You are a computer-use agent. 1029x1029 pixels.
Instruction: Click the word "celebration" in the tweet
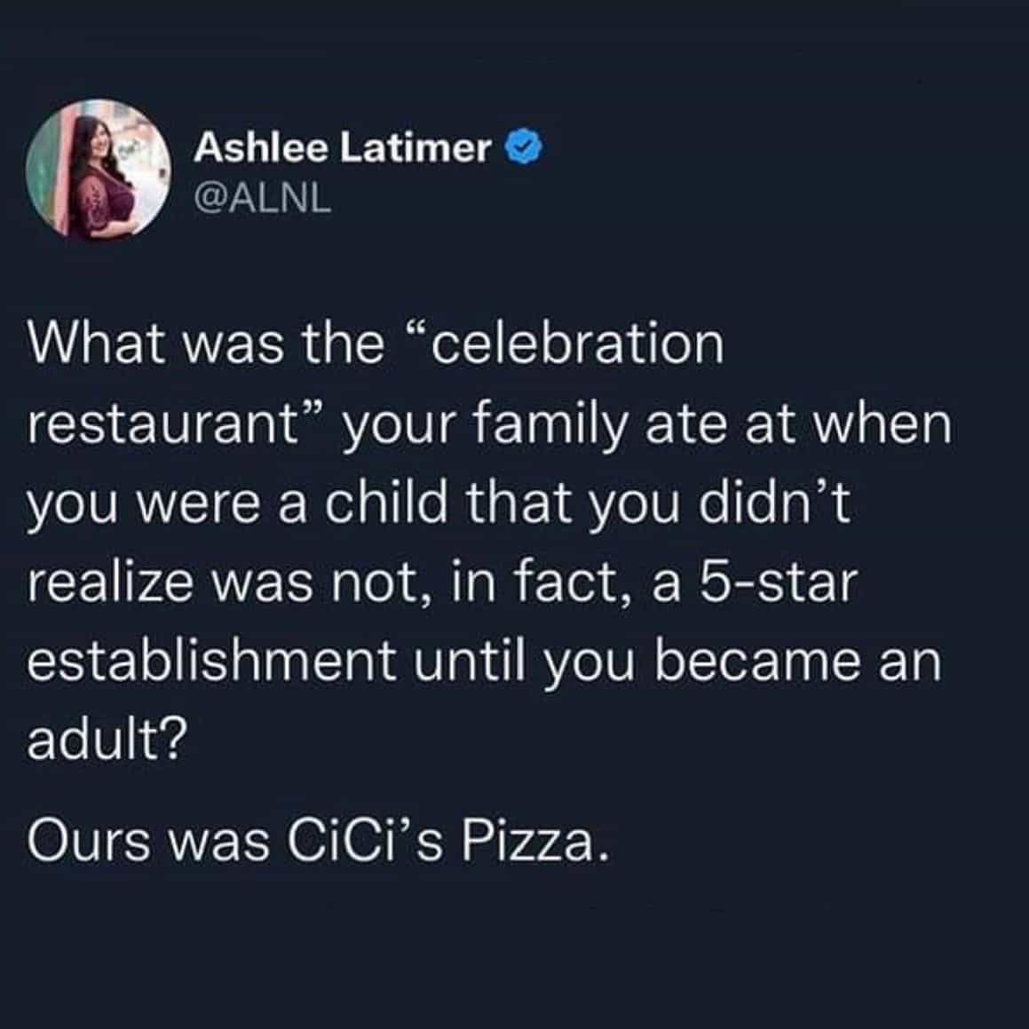[576, 345]
